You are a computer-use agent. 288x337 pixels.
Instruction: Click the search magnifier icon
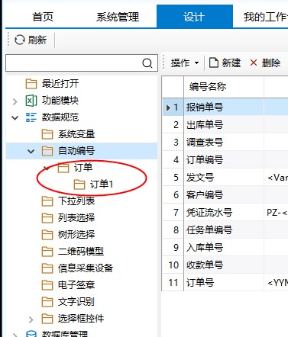tap(147, 63)
